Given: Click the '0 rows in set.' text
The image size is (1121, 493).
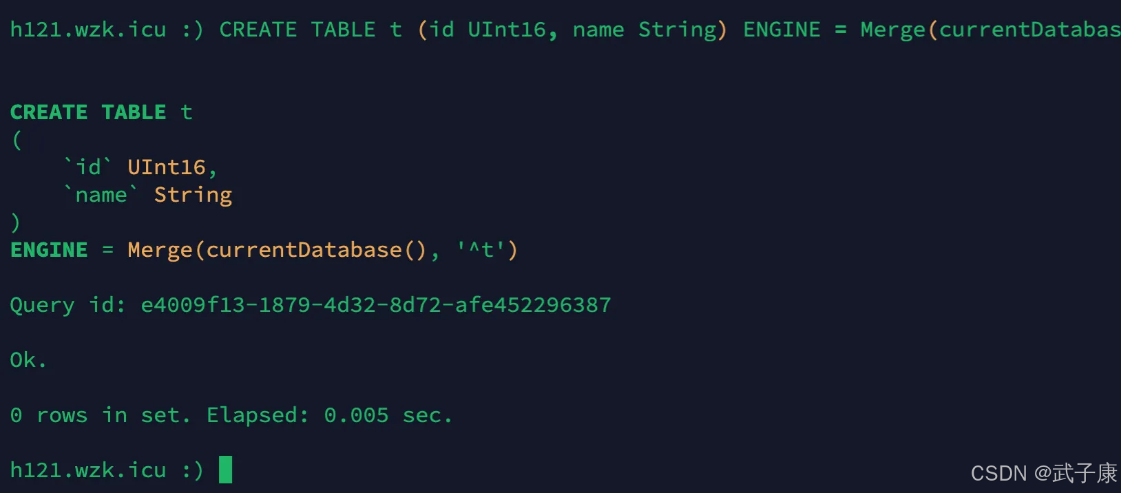Looking at the screenshot, I should pyautogui.click(x=101, y=415).
